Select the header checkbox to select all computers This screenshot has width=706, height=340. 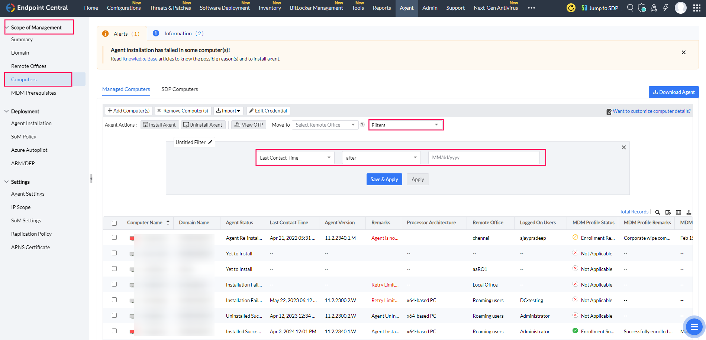(x=114, y=222)
